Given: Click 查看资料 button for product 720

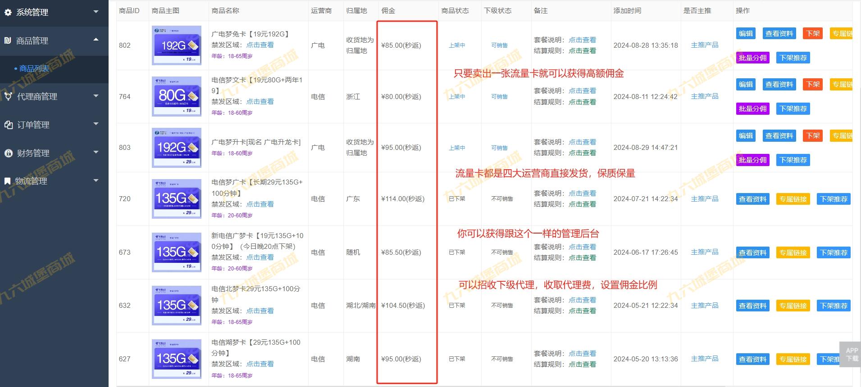Looking at the screenshot, I should point(752,199).
